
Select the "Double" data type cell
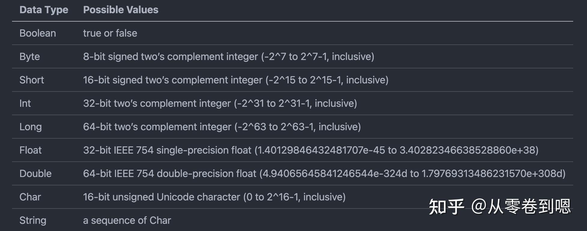(x=35, y=174)
